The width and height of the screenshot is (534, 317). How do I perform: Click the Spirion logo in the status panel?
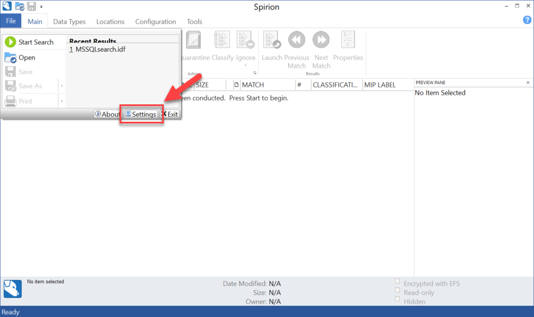click(x=12, y=289)
